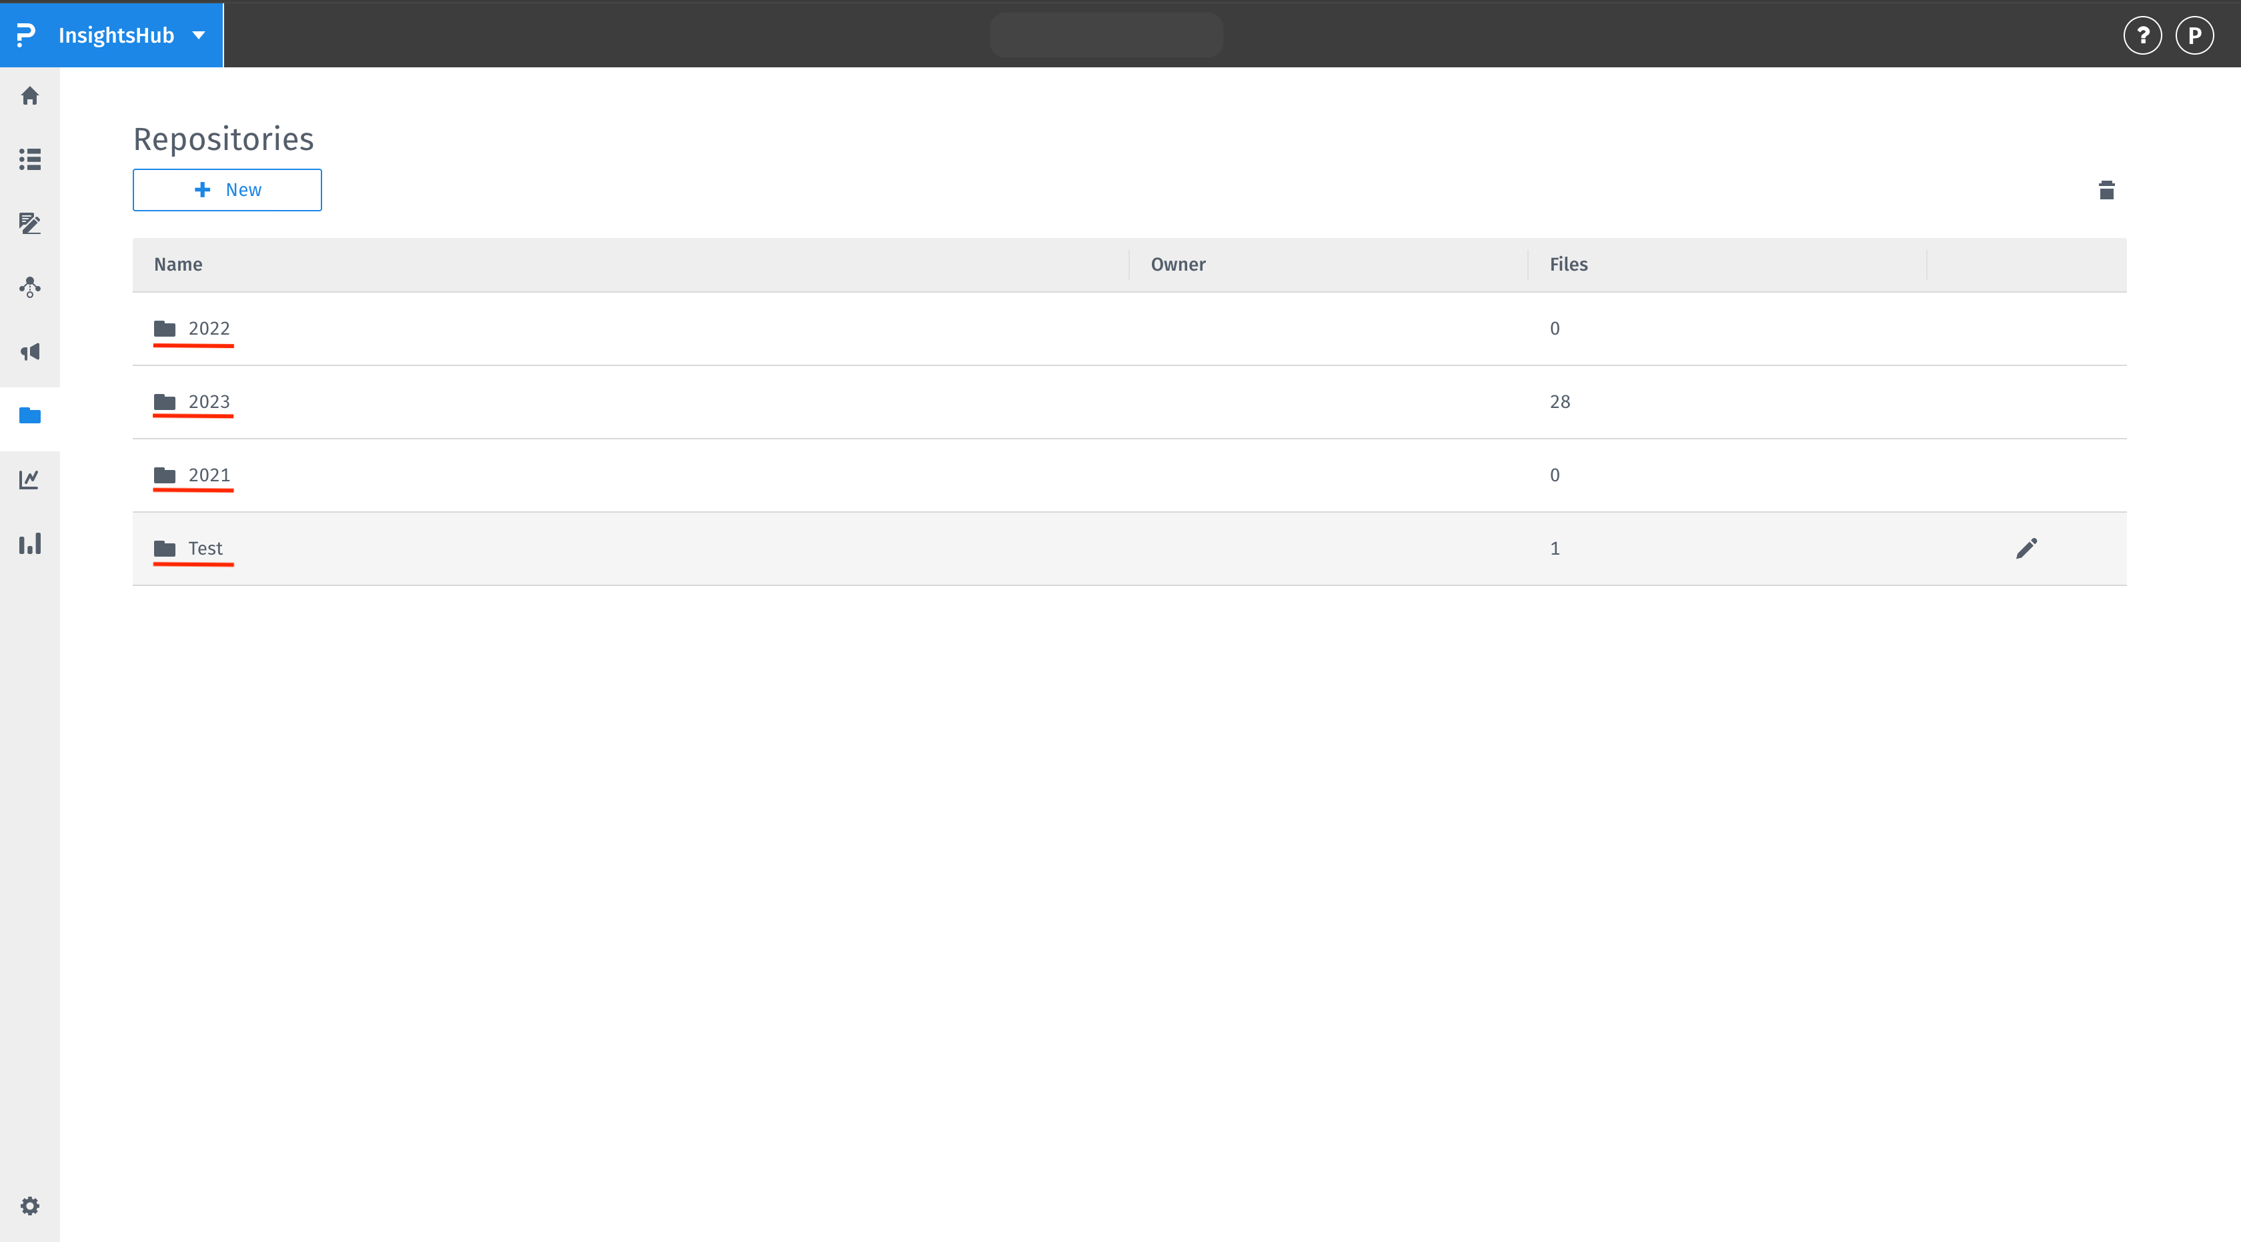Click the top search bar
This screenshot has width=2241, height=1242.
[1106, 35]
